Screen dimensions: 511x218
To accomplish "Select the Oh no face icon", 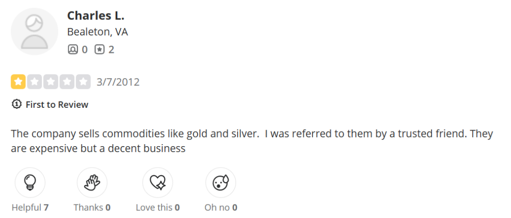I will (221, 183).
